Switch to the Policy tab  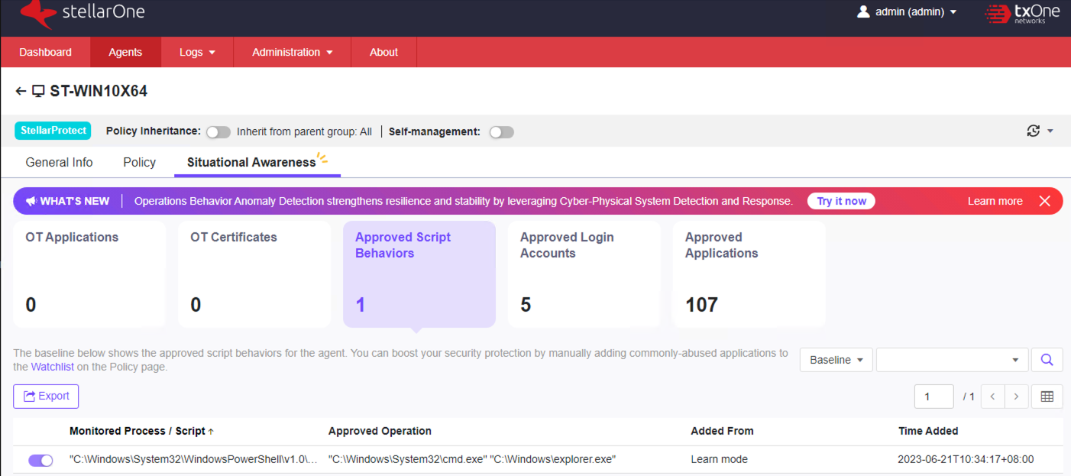tap(139, 162)
